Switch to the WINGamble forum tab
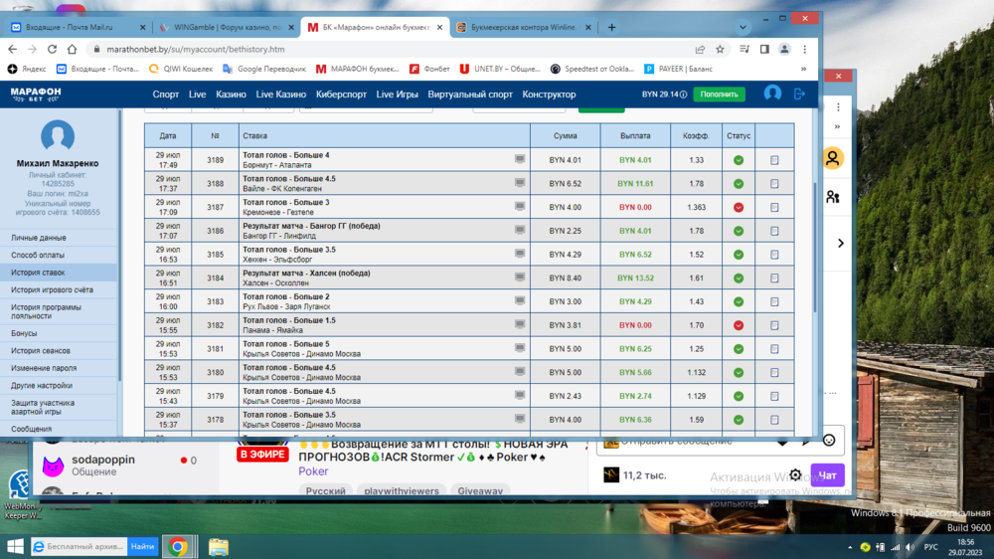994x559 pixels. [x=225, y=27]
